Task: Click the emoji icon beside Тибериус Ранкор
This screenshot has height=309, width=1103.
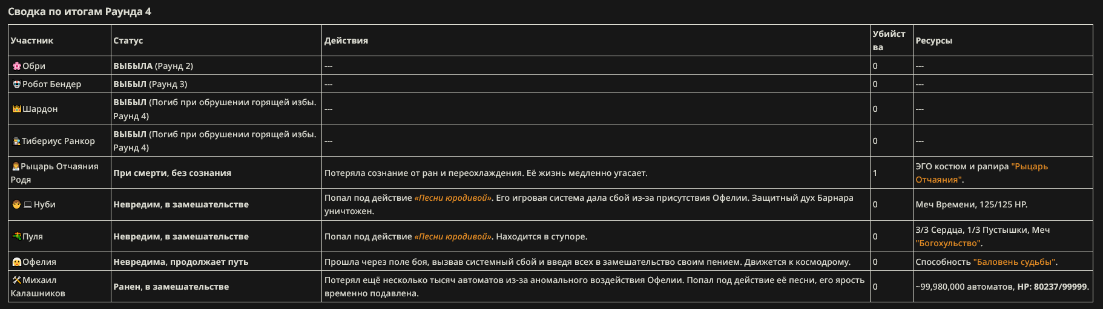Action: coord(17,141)
